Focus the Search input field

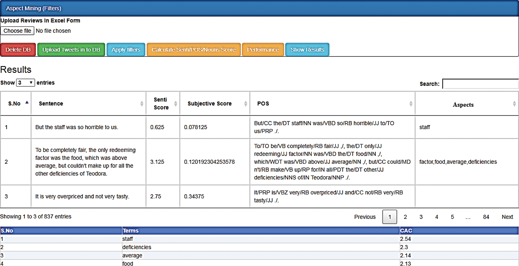click(480, 84)
